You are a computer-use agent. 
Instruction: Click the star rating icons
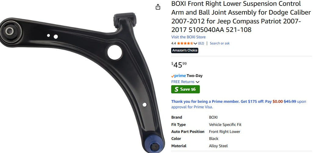[x=185, y=43]
